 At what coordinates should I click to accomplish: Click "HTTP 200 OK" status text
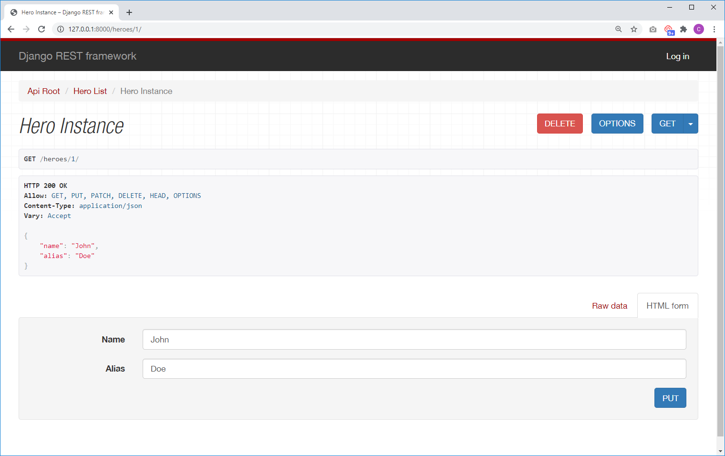[x=46, y=186]
